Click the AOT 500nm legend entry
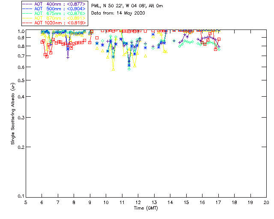This screenshot has width=274, height=219. pos(54,9)
